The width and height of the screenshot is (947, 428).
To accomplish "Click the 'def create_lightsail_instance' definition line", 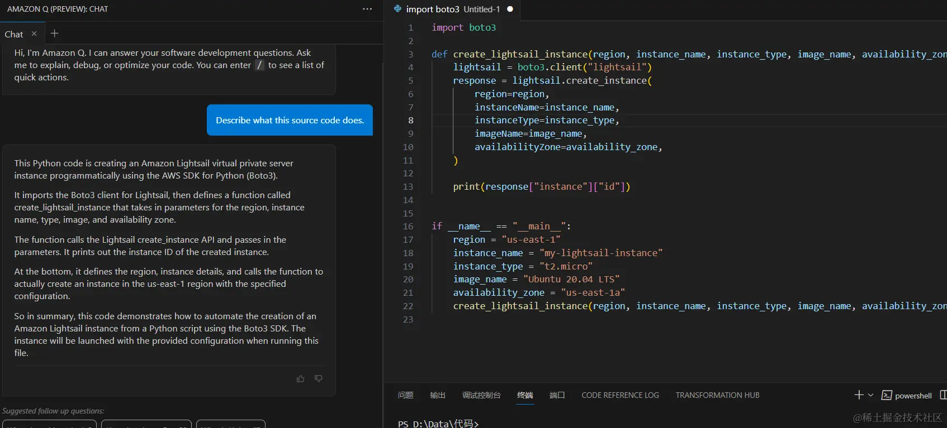I will coord(689,54).
